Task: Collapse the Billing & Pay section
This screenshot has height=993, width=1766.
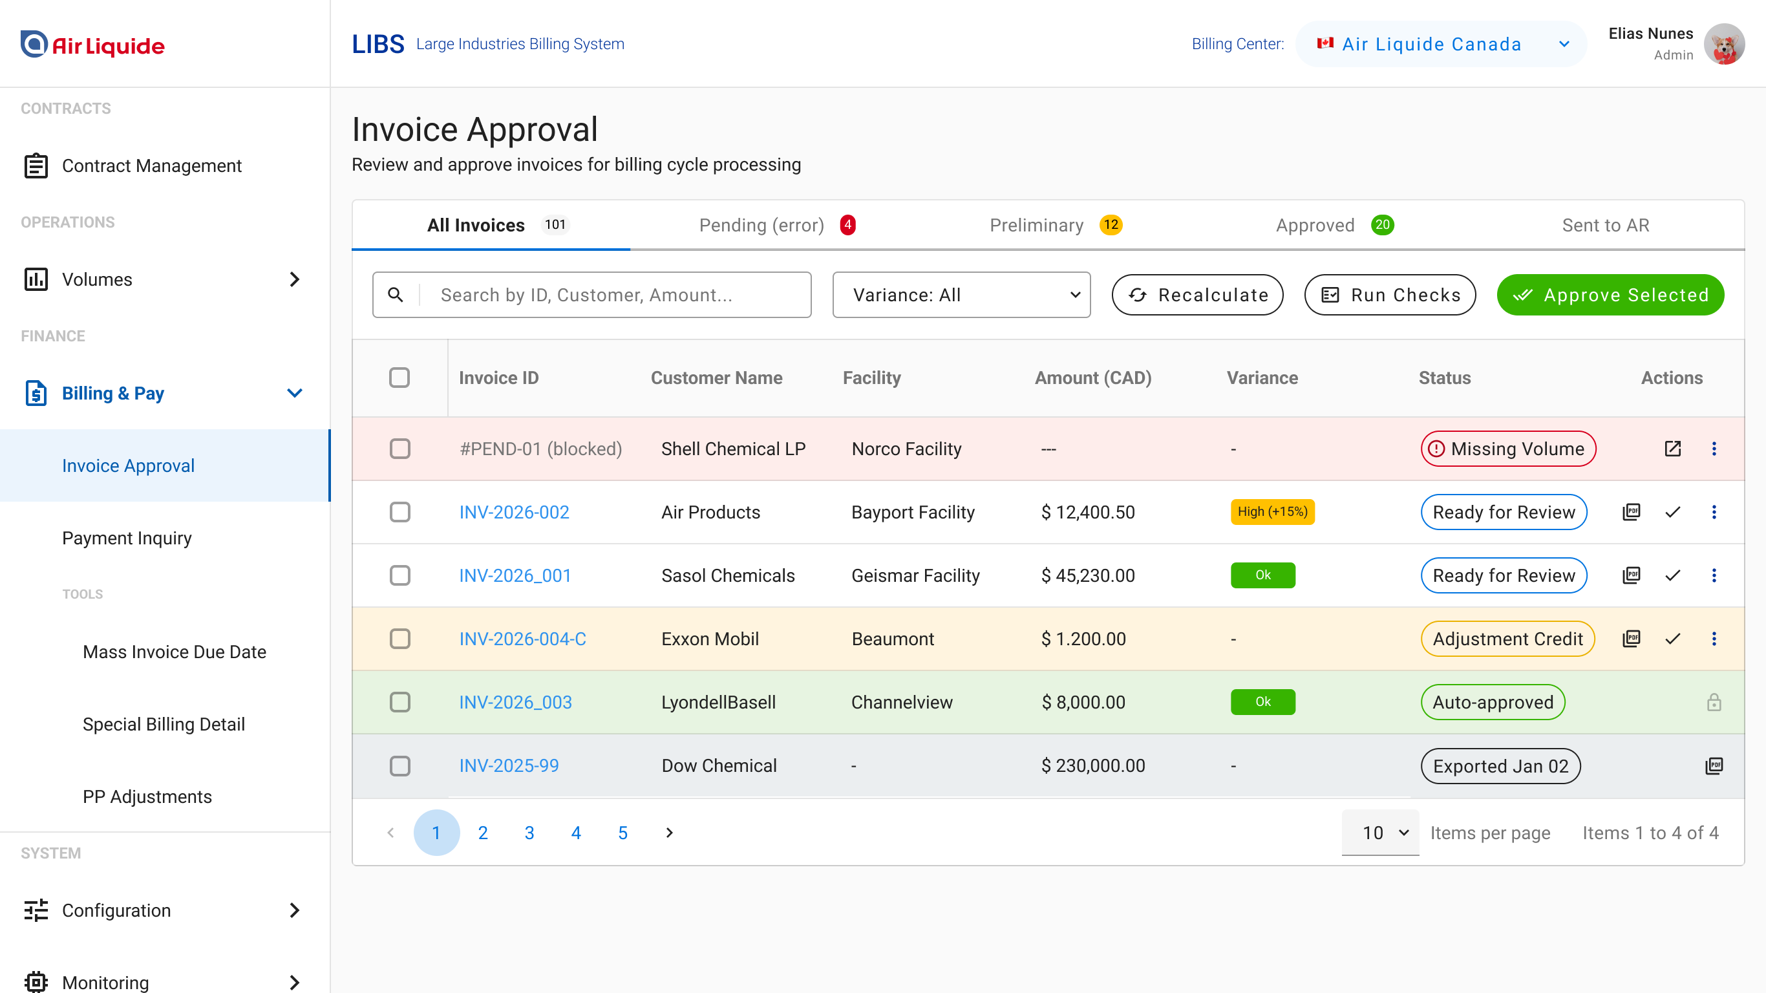Action: (x=295, y=393)
